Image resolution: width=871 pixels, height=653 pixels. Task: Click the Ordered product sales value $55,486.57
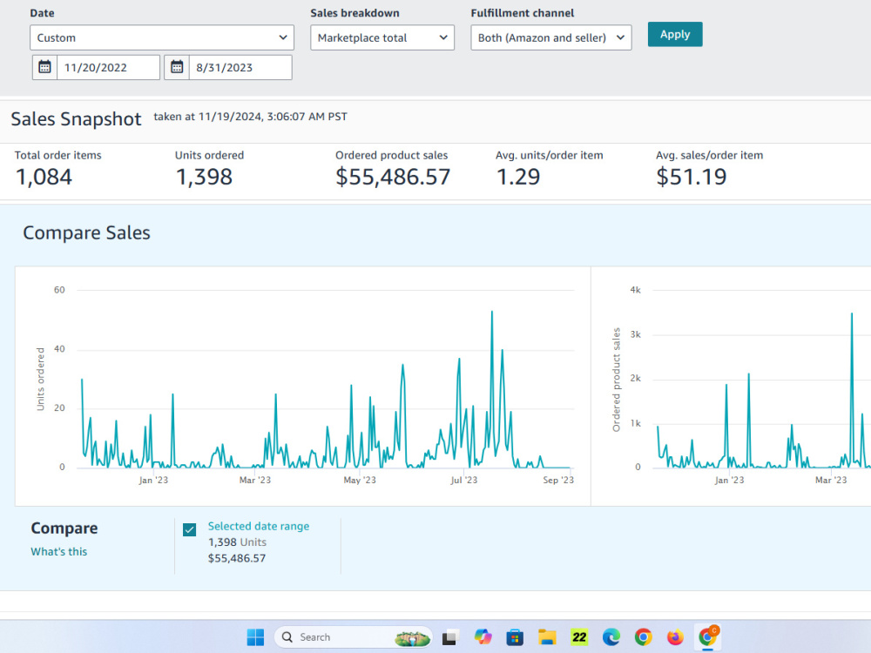tap(393, 177)
